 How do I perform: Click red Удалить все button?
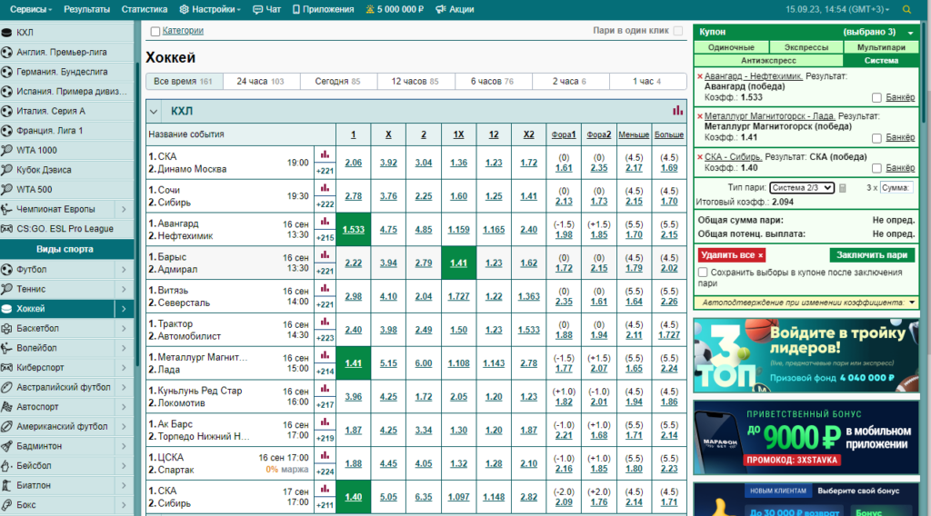(732, 255)
